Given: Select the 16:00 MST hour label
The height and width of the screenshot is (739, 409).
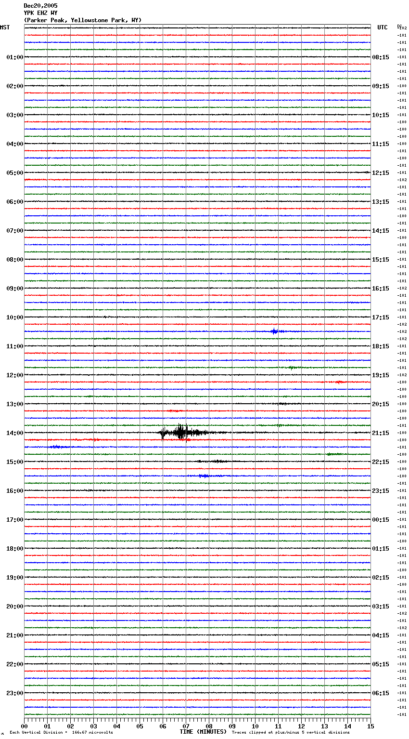Looking at the screenshot, I should point(15,491).
